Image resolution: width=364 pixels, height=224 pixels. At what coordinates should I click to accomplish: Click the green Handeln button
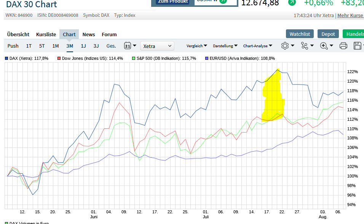(354, 34)
